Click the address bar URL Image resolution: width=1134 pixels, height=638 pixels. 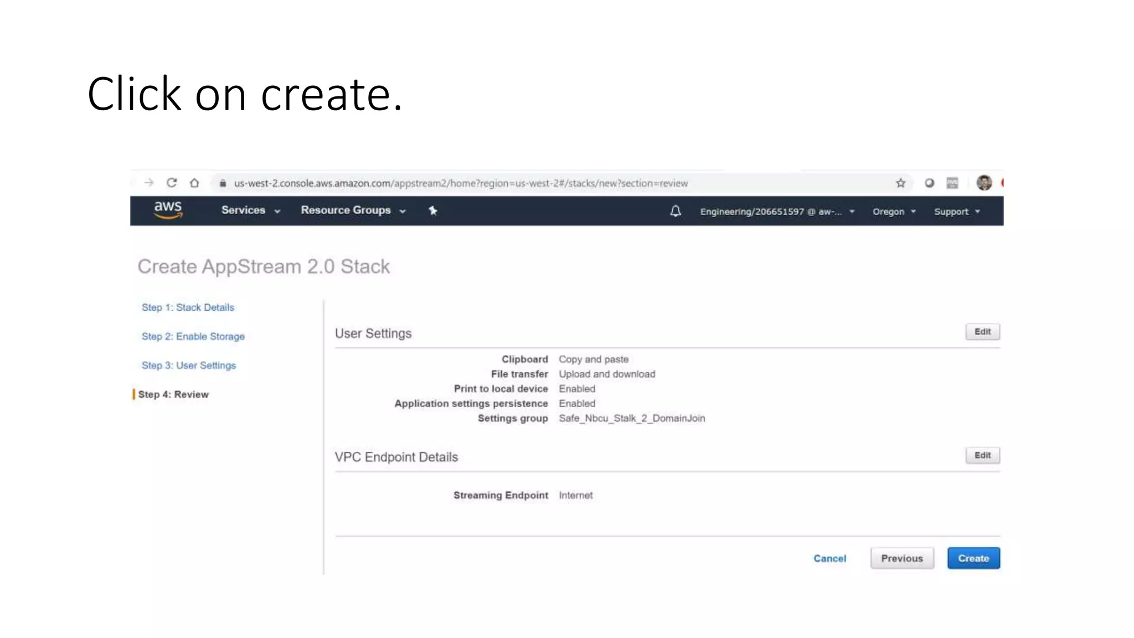pos(461,183)
